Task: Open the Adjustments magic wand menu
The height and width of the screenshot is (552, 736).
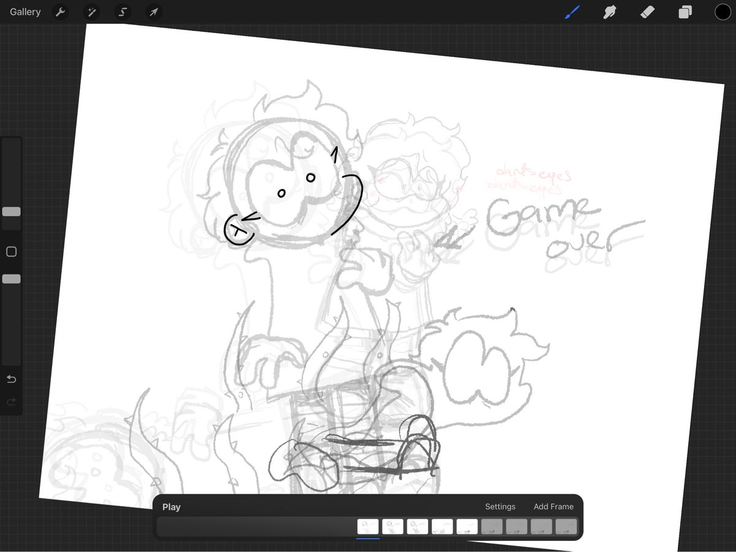Action: coord(92,12)
